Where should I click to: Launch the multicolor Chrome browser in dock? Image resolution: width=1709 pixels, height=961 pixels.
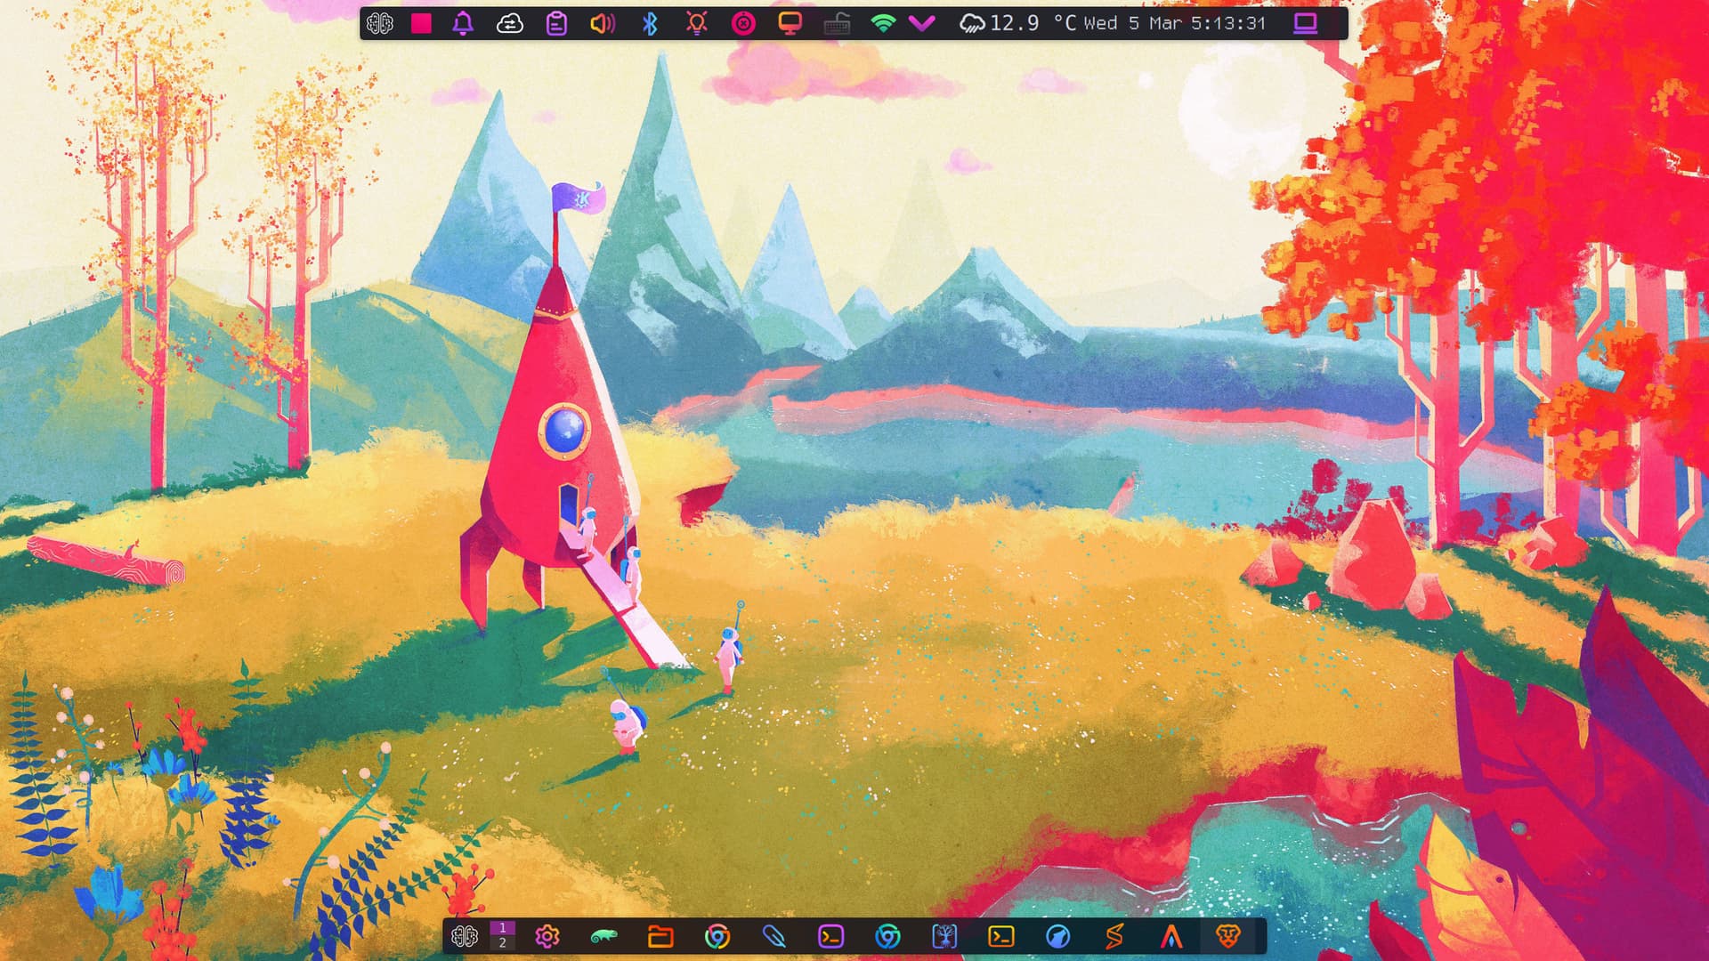(x=717, y=936)
